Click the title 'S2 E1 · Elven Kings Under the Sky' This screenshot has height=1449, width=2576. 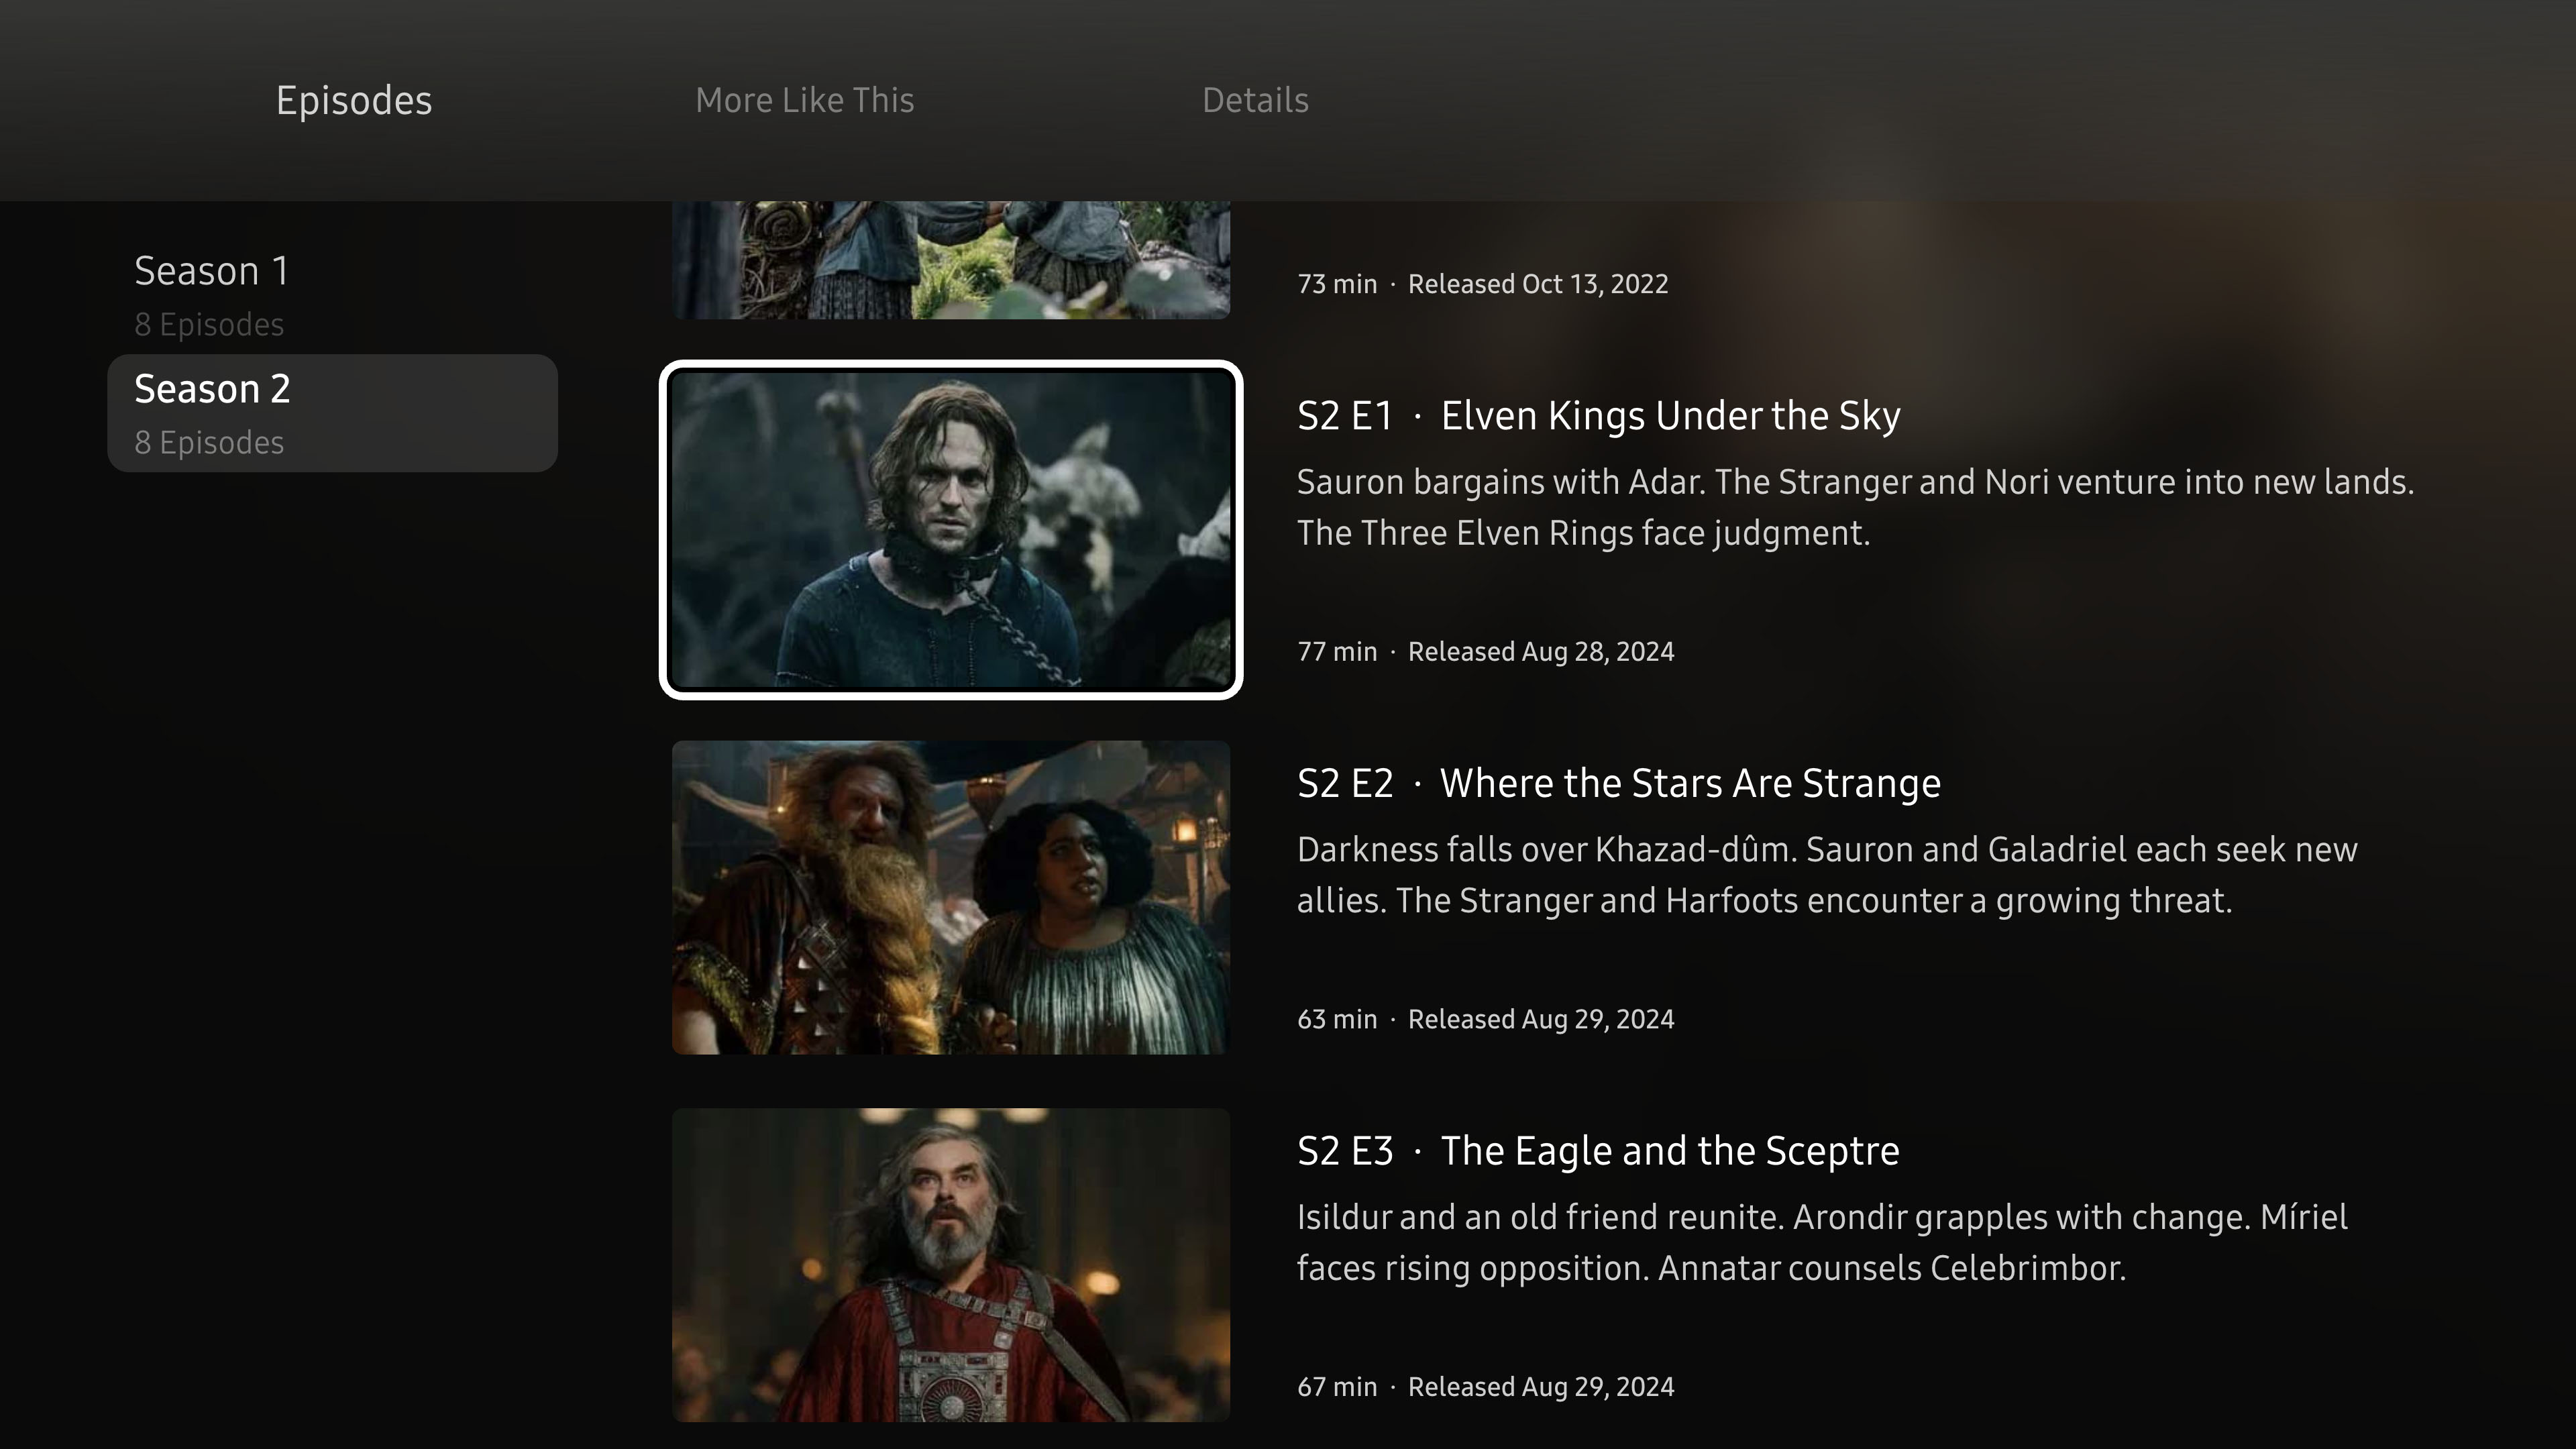[1598, 416]
